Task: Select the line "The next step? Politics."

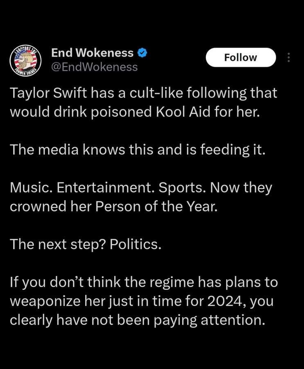Action: [x=86, y=244]
